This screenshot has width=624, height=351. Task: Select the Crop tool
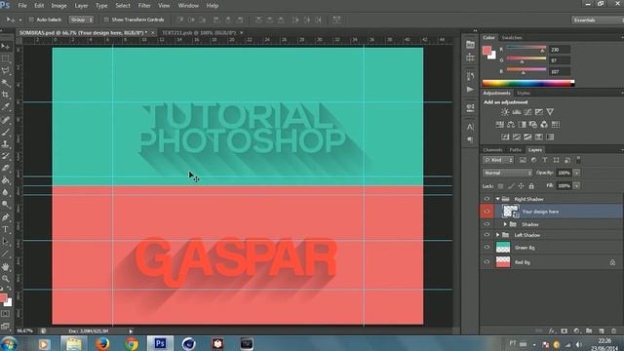(x=5, y=95)
